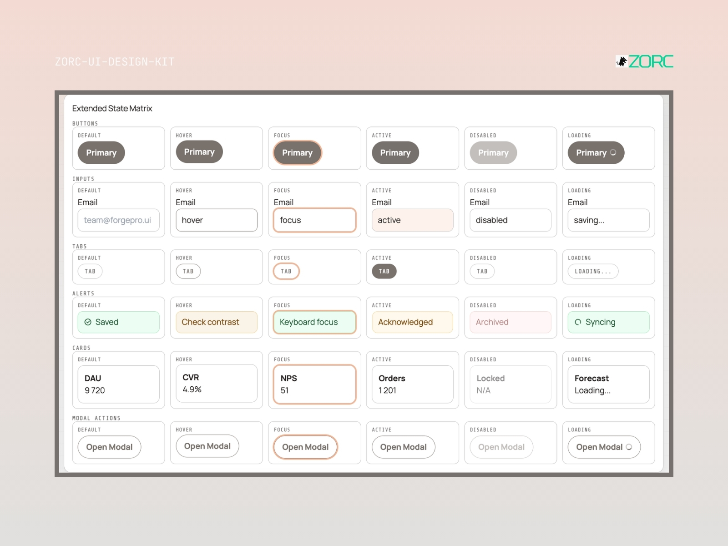
Task: Click the spinner on the loading Open Modal button
Action: click(629, 447)
